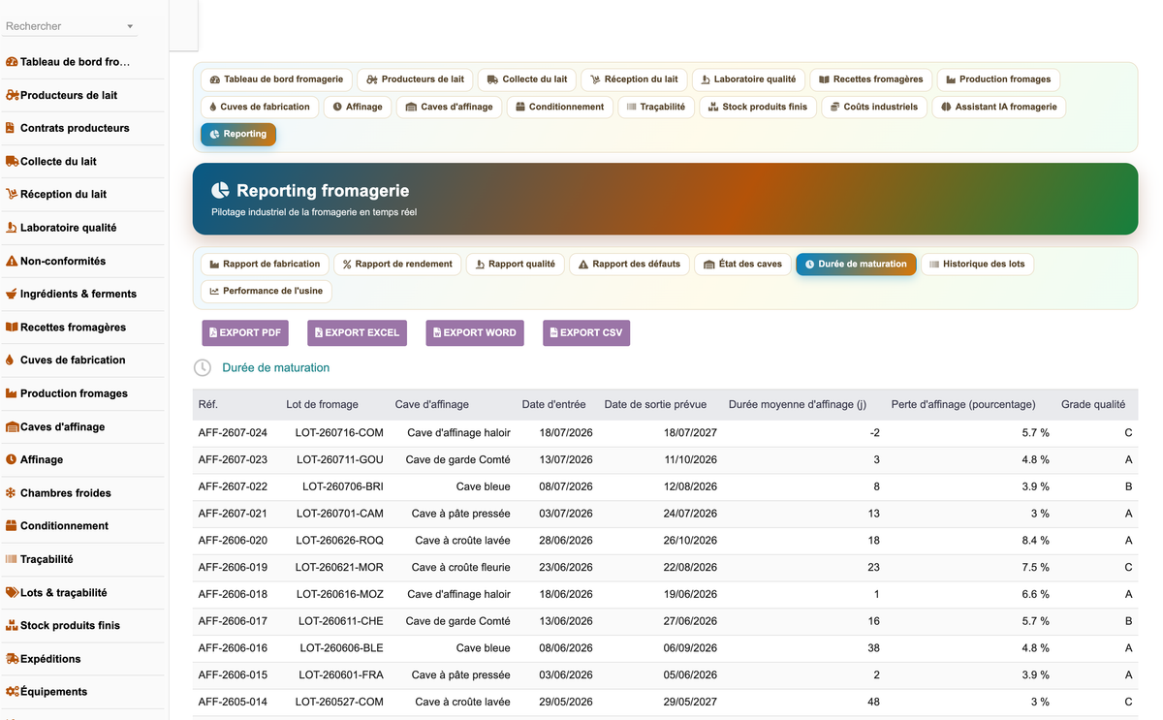Open the top Producteurs de lait tab
The height and width of the screenshot is (720, 1163).
pyautogui.click(x=416, y=79)
